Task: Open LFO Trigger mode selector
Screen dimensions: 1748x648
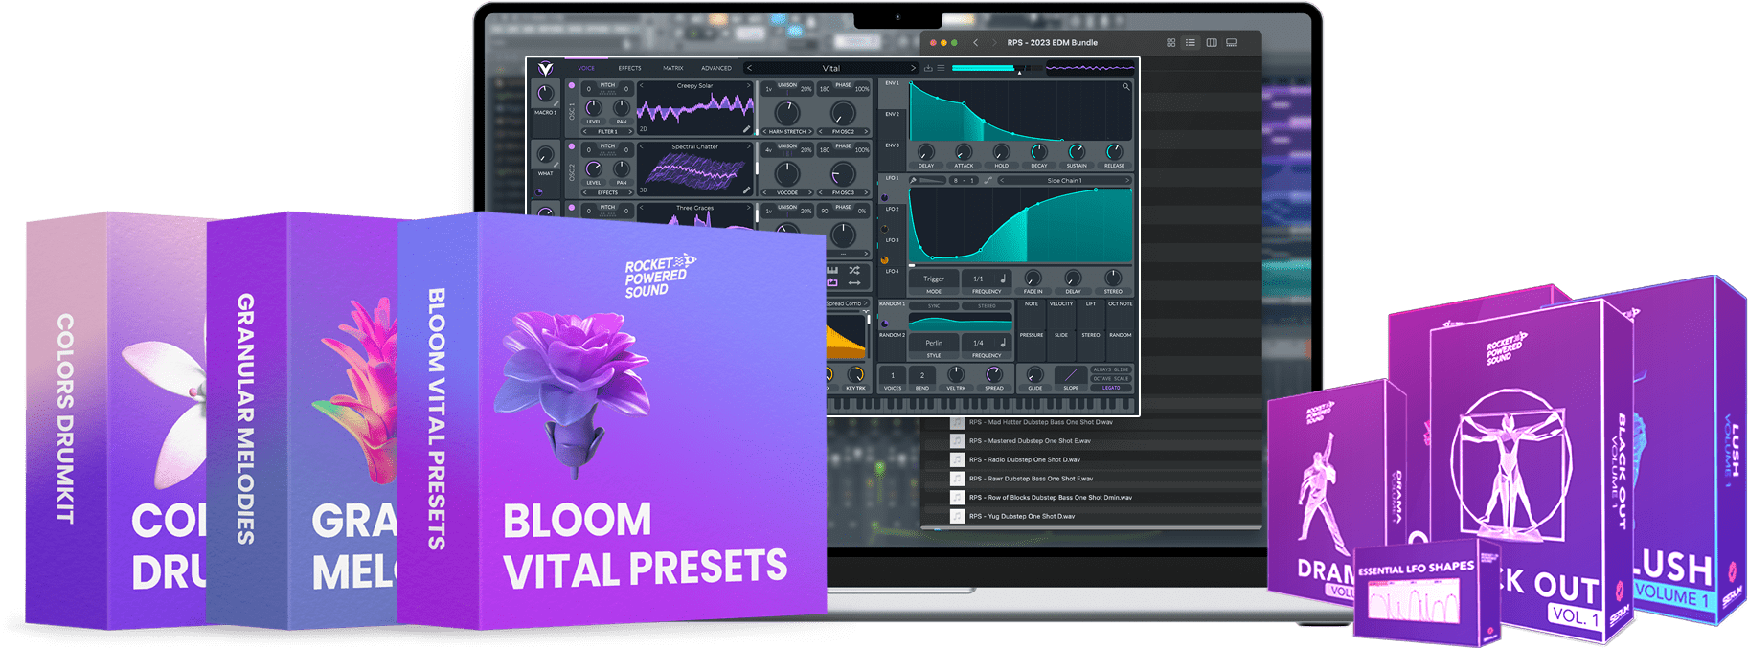Action: click(934, 279)
